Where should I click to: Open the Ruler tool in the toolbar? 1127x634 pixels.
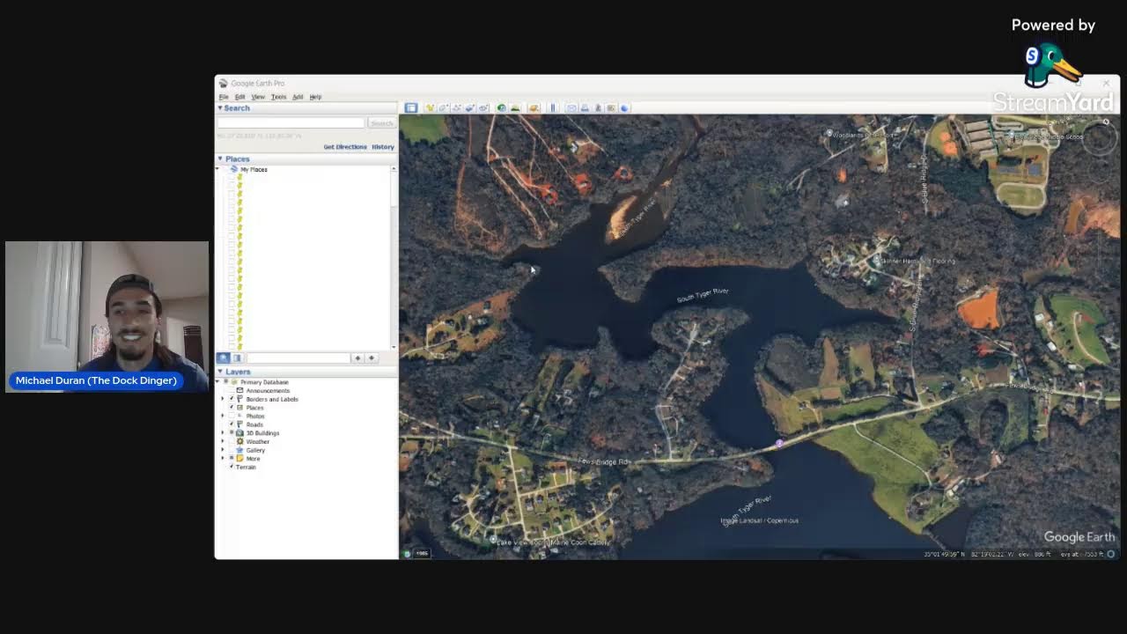click(553, 107)
